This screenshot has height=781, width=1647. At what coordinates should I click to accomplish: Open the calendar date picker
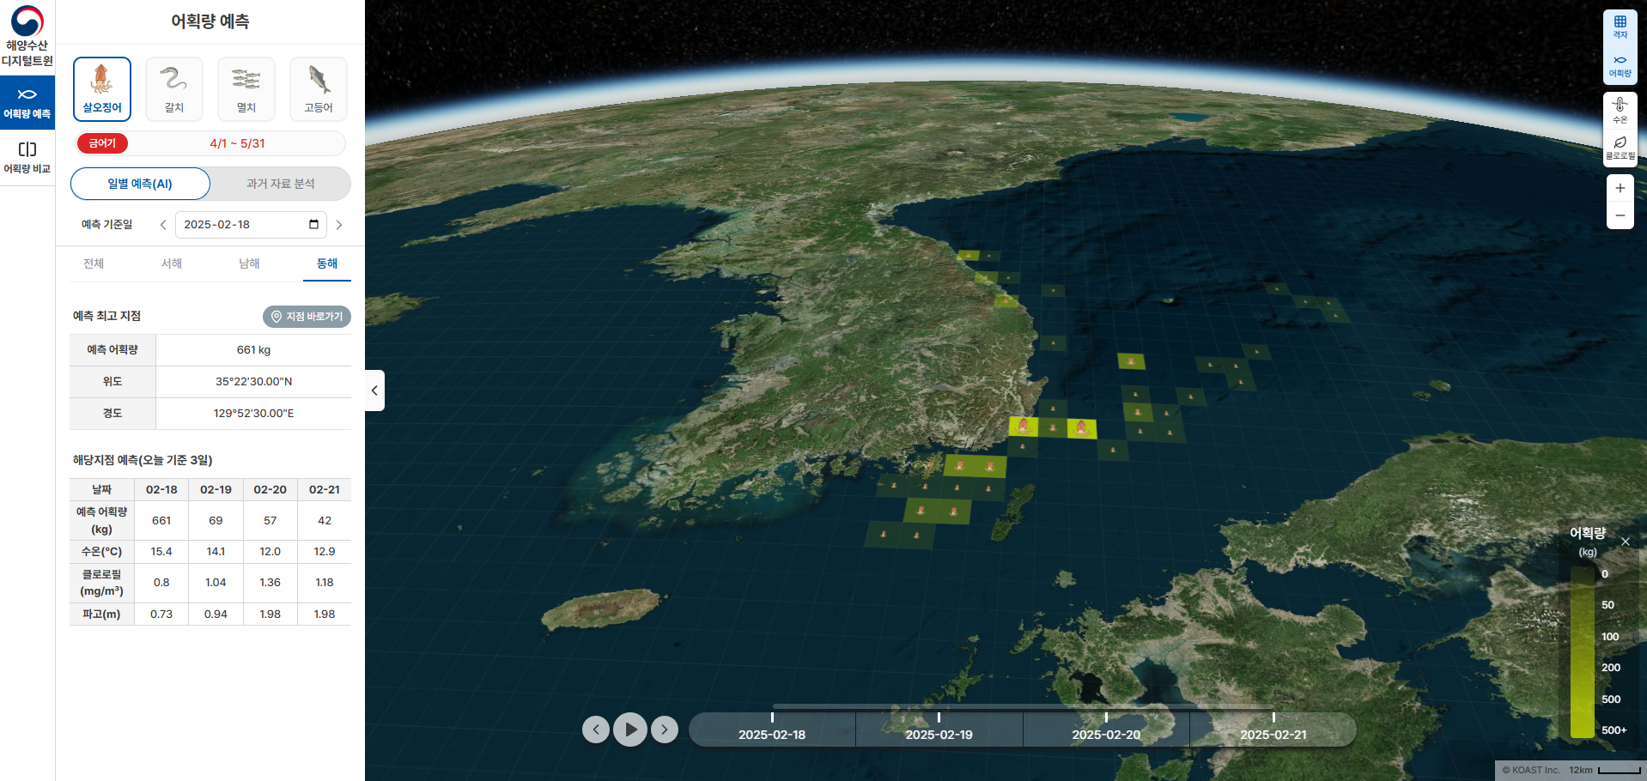[x=313, y=225]
